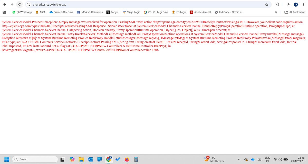The height and width of the screenshot is (164, 308).
Task: Click the taskbar Search box
Action: (x=35, y=159)
